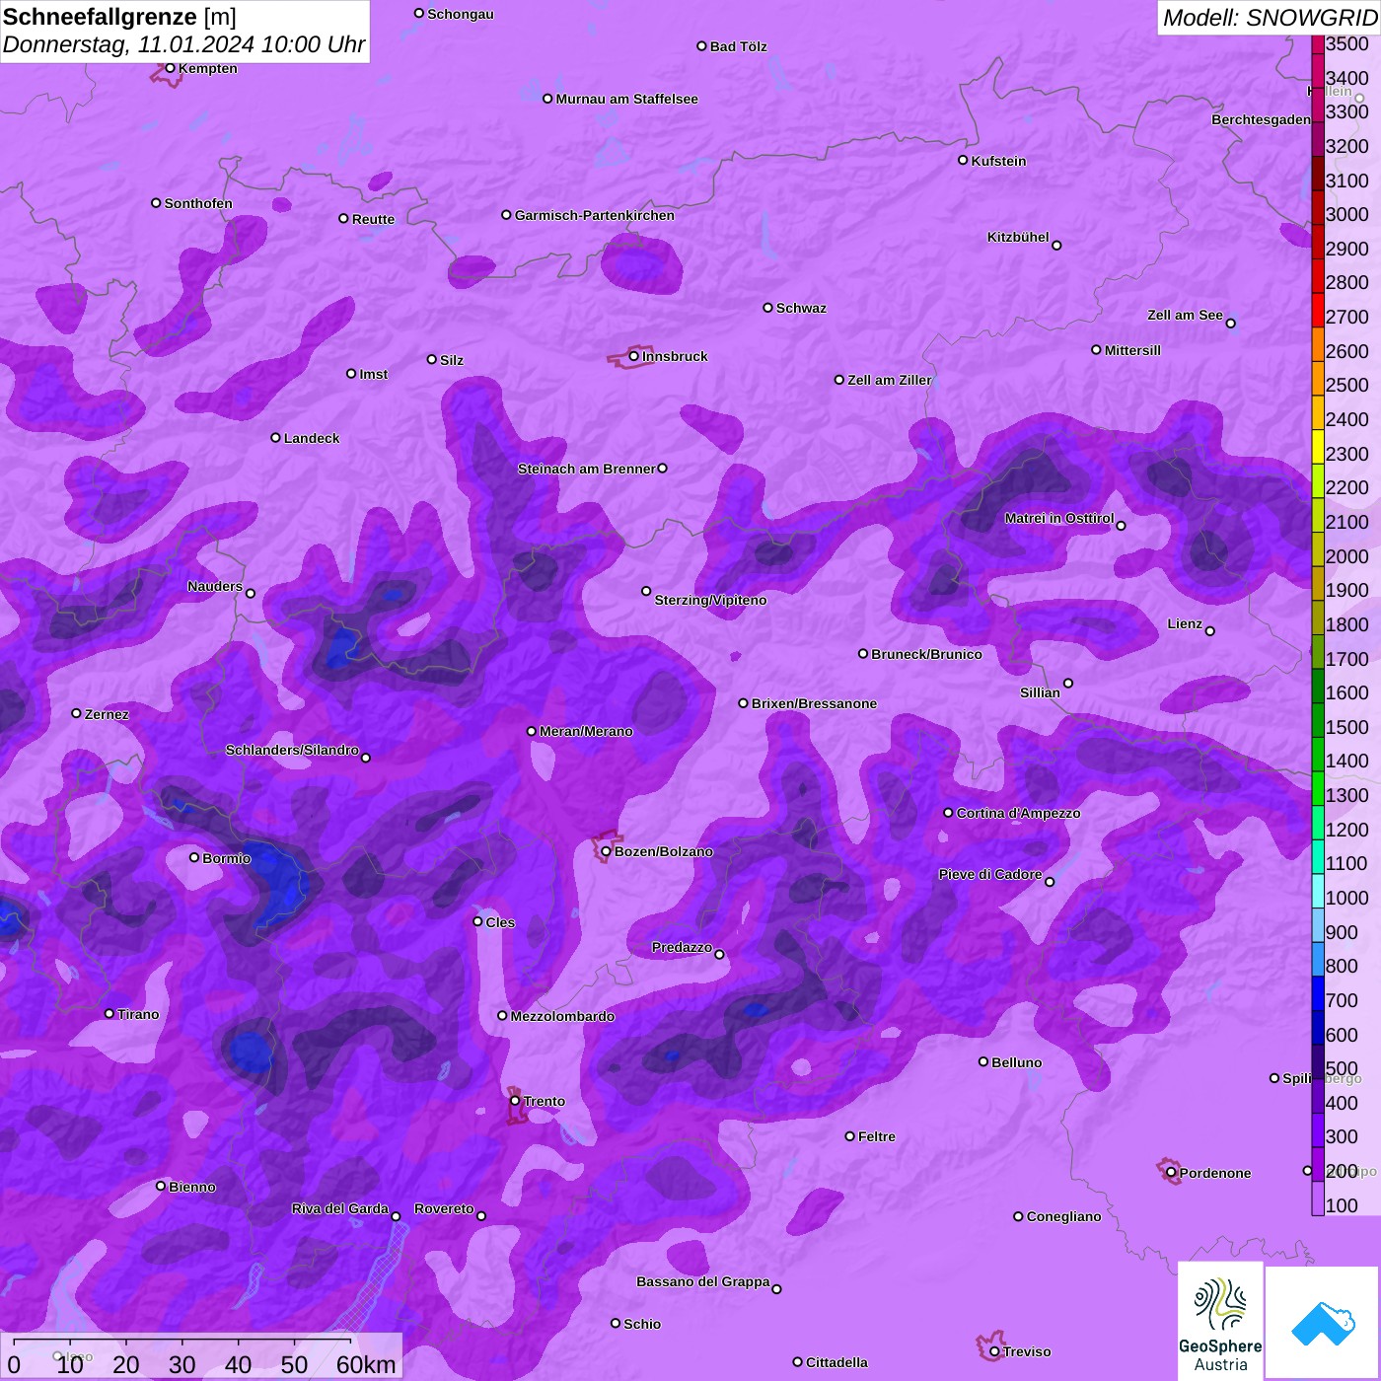
Task: Click the Brixen/Bressanone label
Action: click(814, 703)
